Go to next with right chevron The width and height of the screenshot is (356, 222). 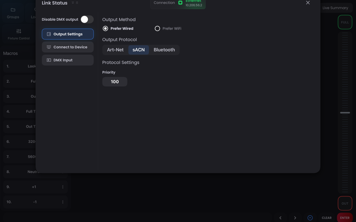tap(295, 218)
